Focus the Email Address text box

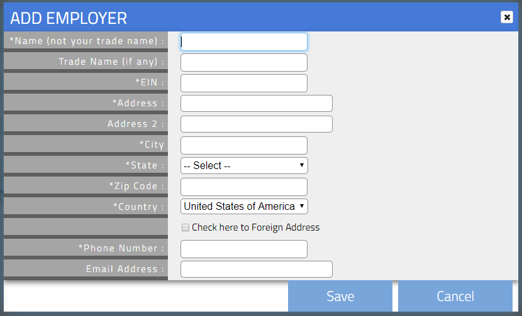(x=256, y=270)
